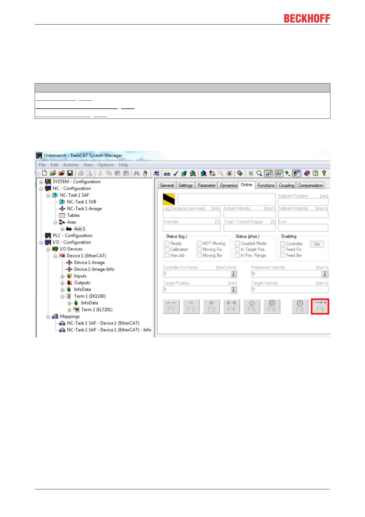Open the Actions menu
This screenshot has width=365, height=517.
tap(71, 165)
